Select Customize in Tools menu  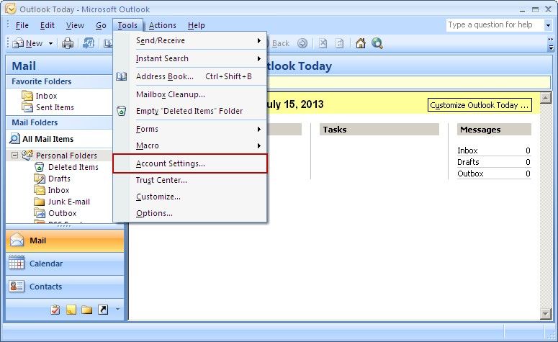189,197
